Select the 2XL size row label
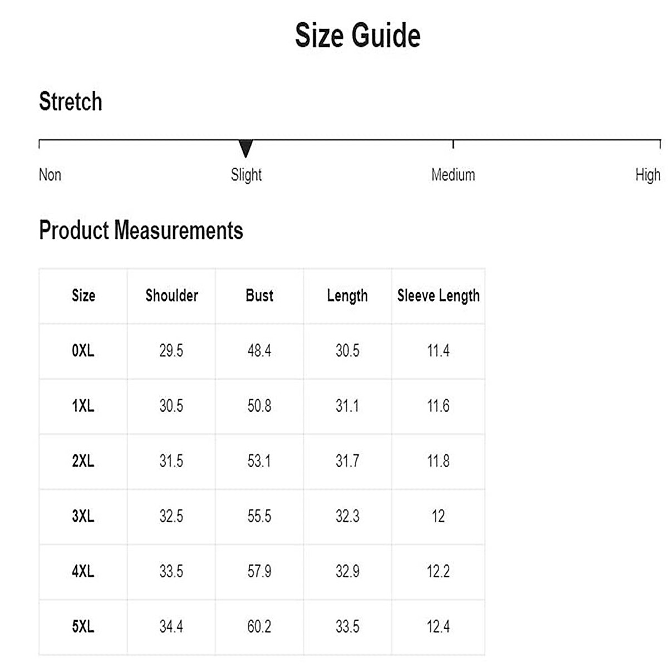 pyautogui.click(x=83, y=461)
